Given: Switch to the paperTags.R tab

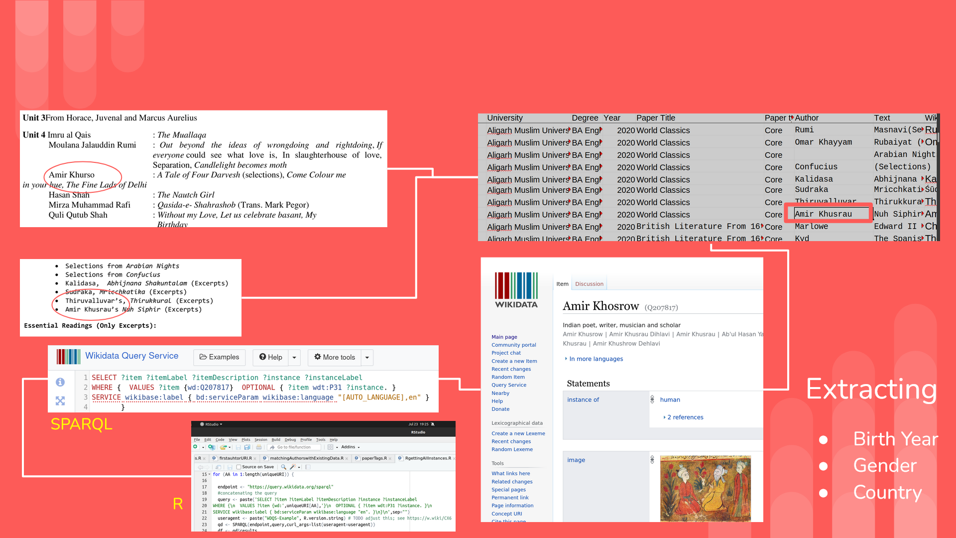Looking at the screenshot, I should [x=374, y=458].
